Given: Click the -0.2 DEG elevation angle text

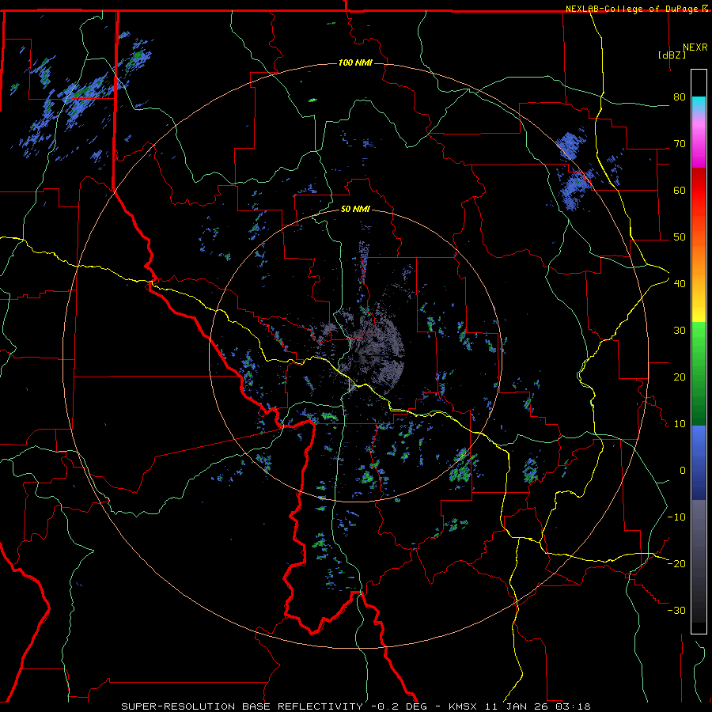Looking at the screenshot, I should [400, 706].
